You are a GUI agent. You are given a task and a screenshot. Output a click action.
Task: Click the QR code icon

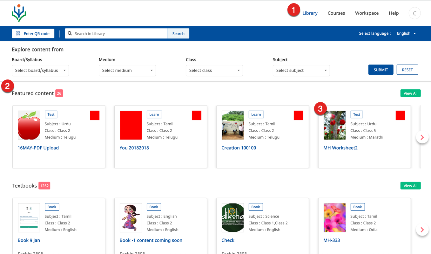click(x=18, y=33)
